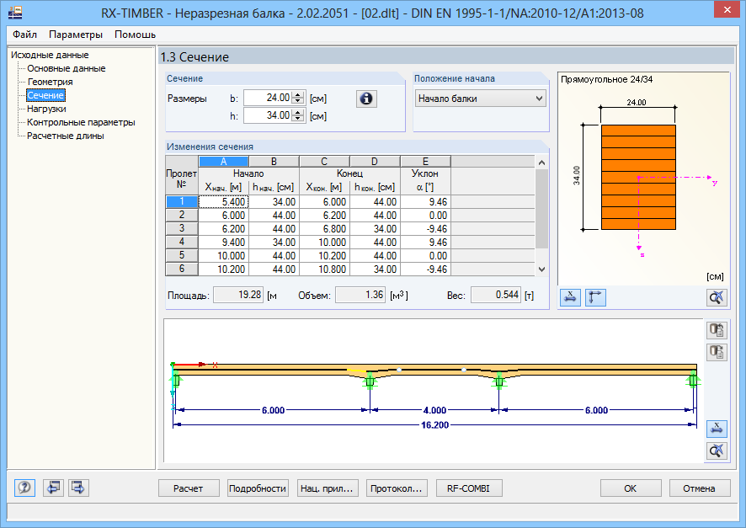Select column B header in the table
This screenshot has width=746, height=528.
click(x=274, y=161)
